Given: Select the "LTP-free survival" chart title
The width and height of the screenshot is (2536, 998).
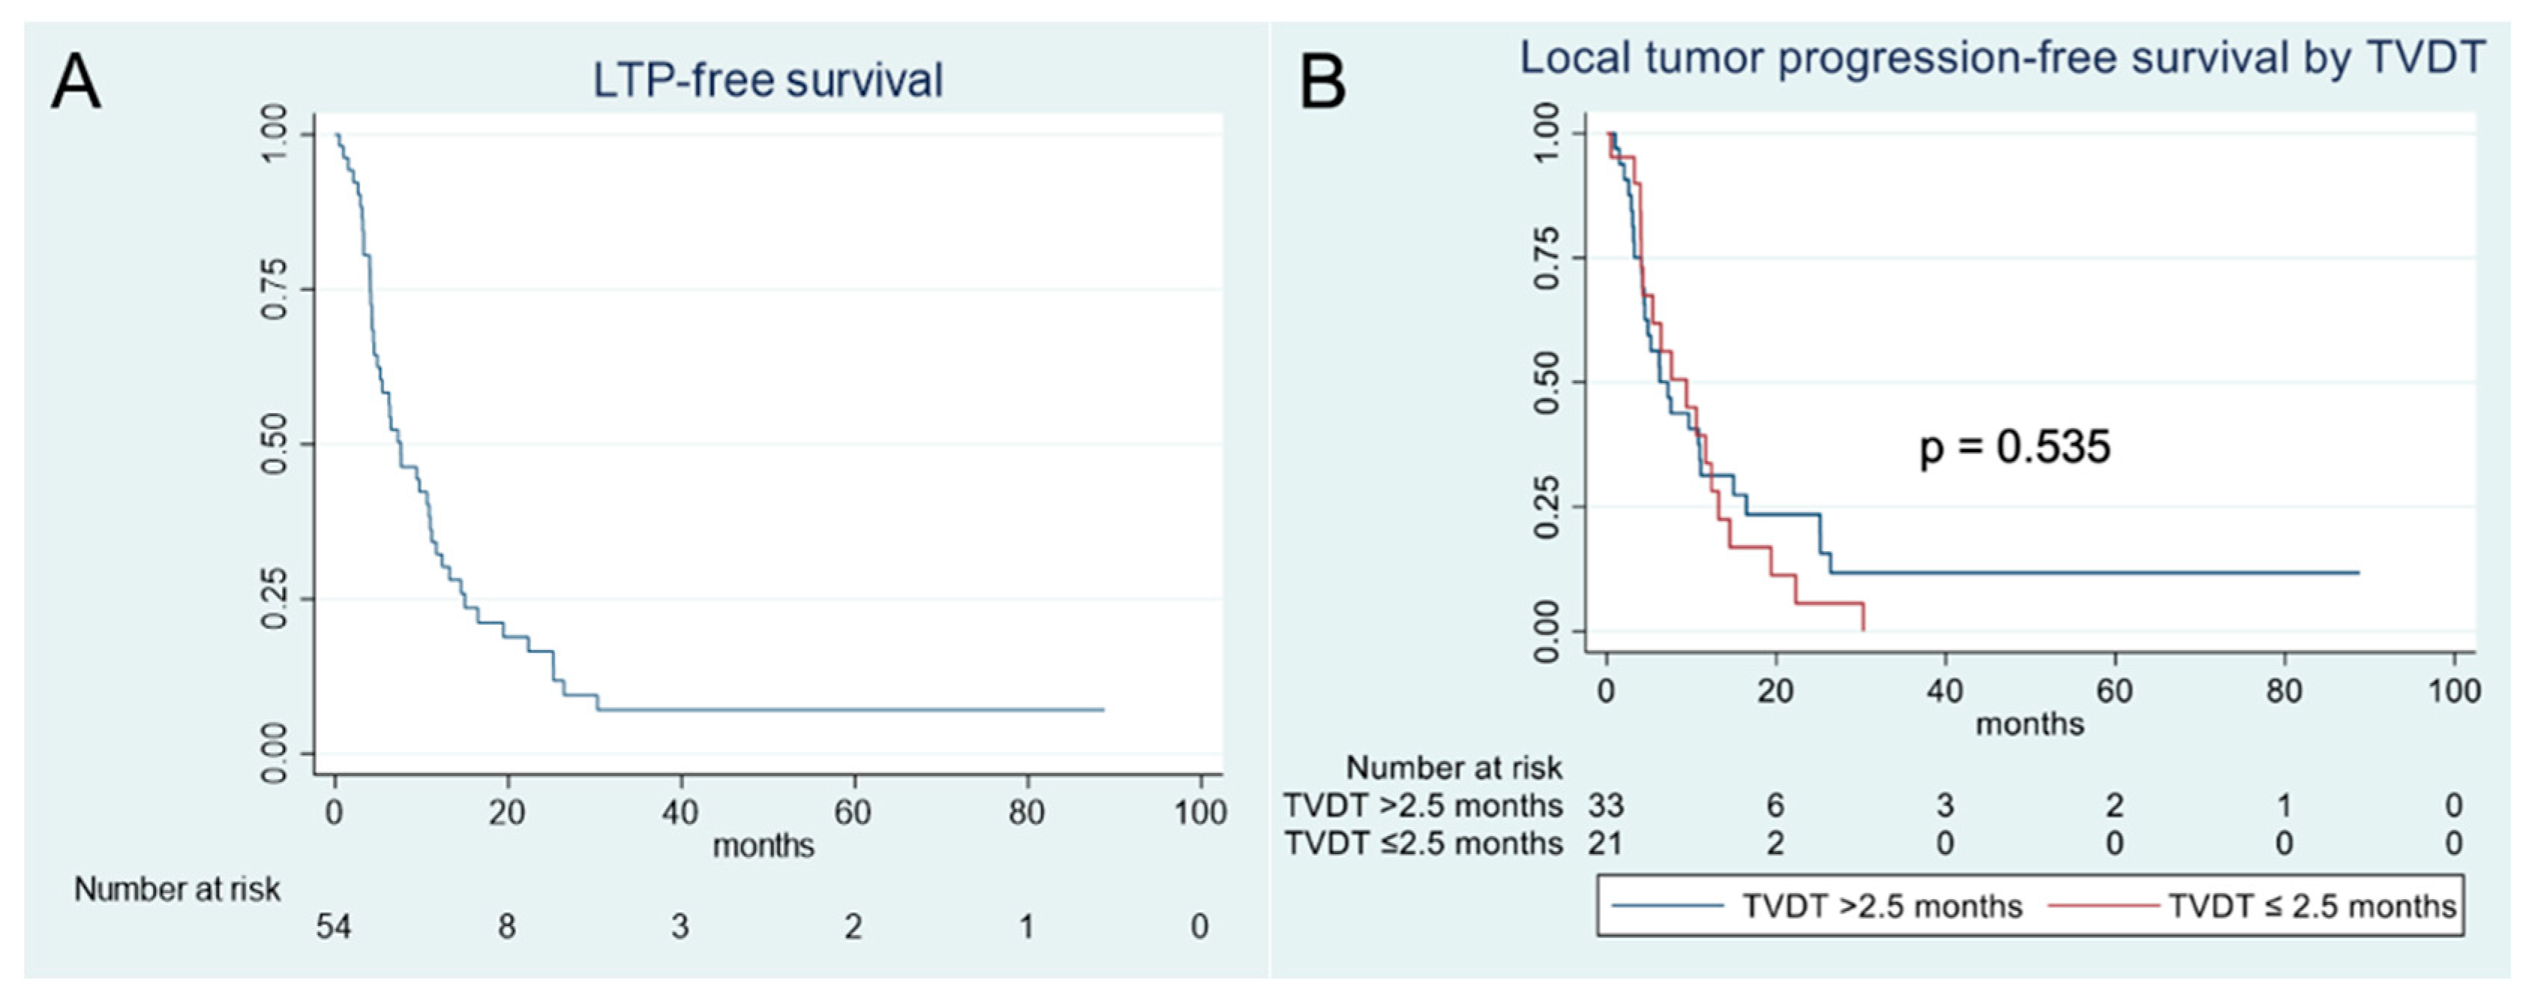Looking at the screenshot, I should 767,79.
